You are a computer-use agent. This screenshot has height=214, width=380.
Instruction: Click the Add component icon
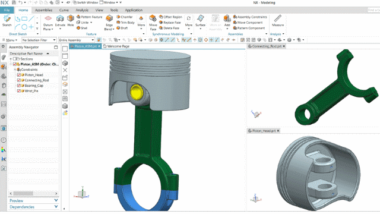tap(227, 18)
